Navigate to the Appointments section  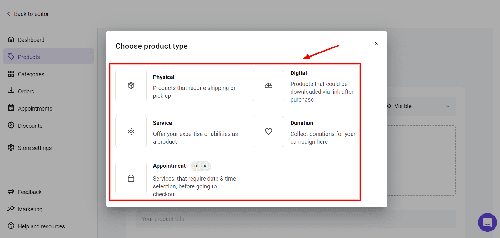pyautogui.click(x=35, y=108)
